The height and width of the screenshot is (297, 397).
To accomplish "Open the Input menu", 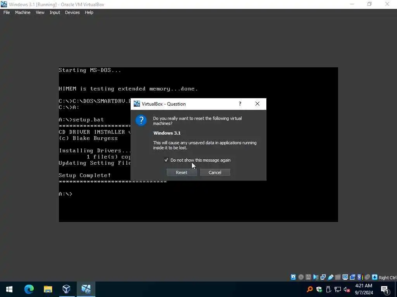I will click(x=55, y=12).
